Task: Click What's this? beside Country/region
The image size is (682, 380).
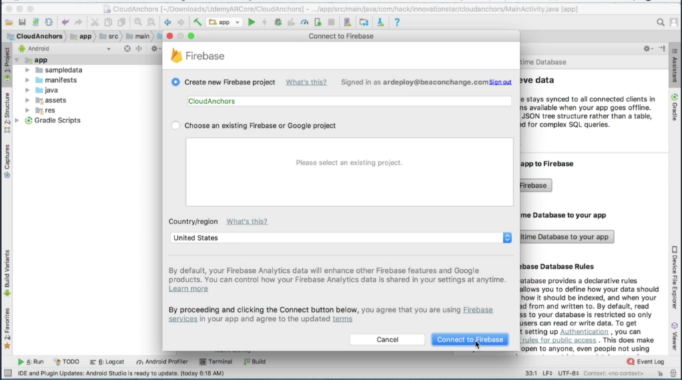Action: pos(246,222)
